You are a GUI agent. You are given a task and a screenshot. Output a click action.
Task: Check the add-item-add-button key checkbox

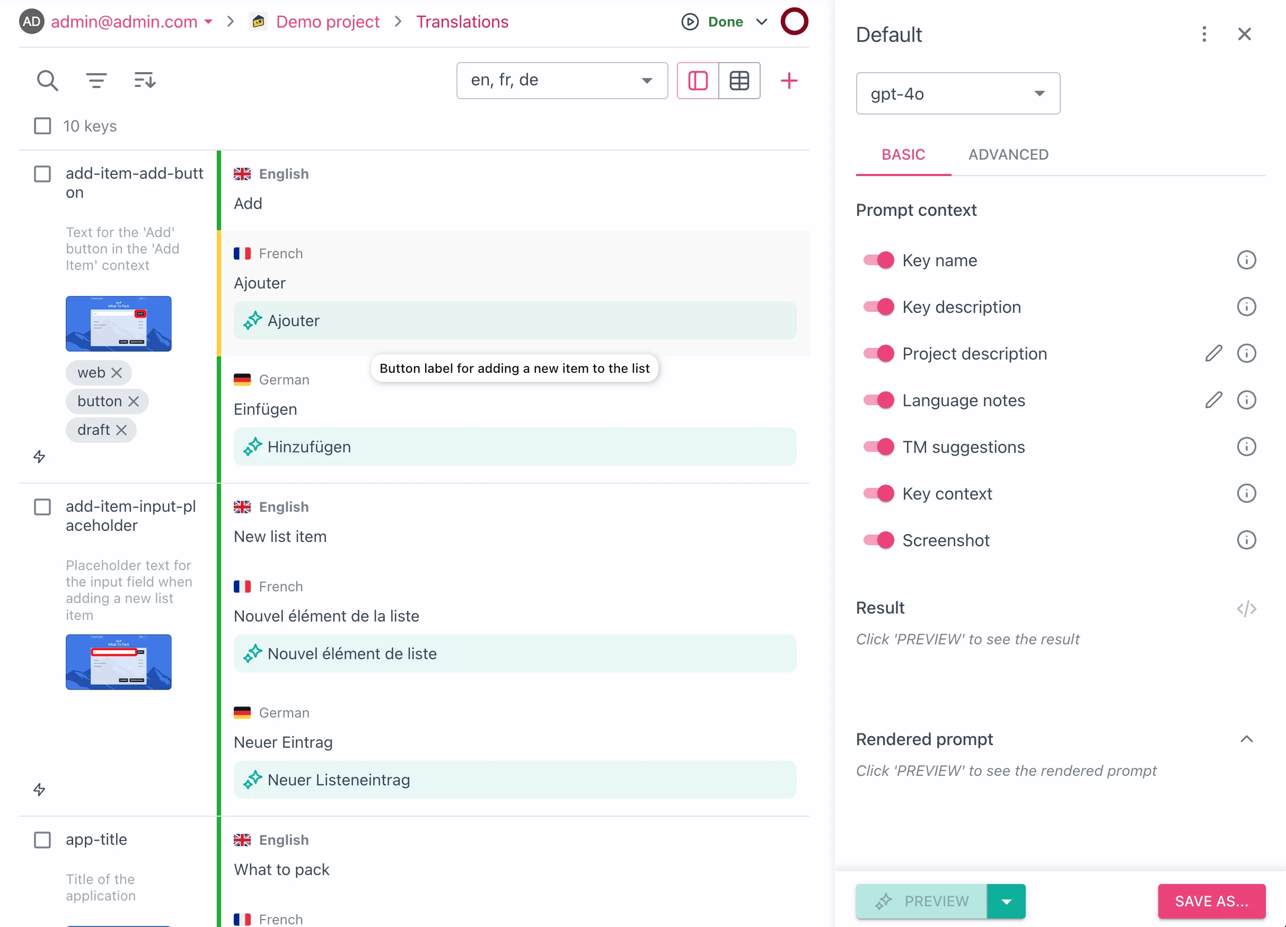tap(42, 173)
